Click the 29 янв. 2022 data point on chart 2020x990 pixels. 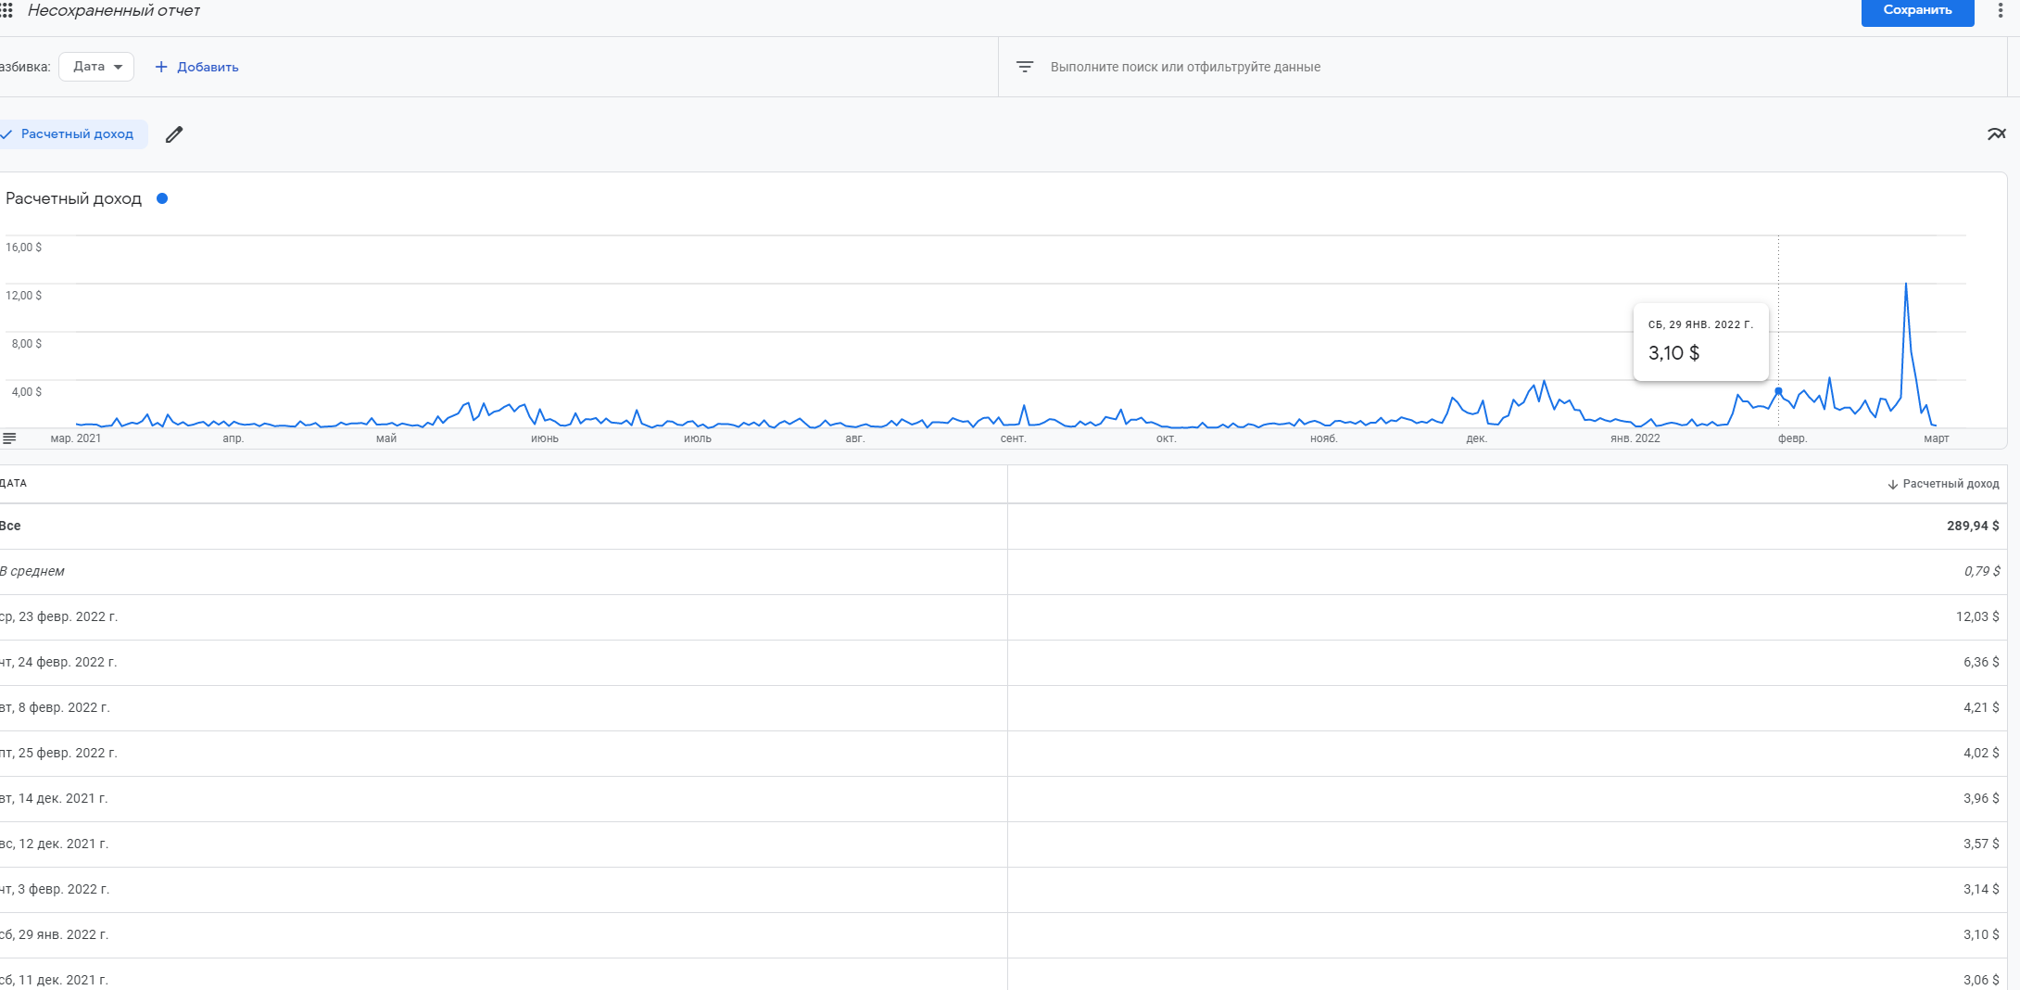pos(1778,391)
